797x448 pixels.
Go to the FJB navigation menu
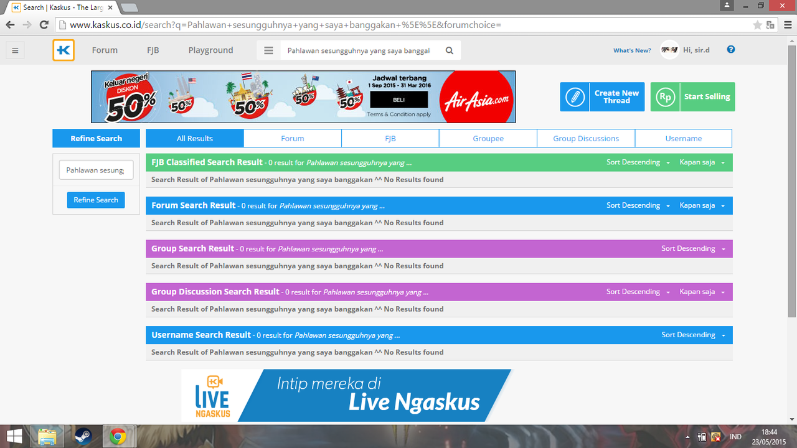coord(153,50)
